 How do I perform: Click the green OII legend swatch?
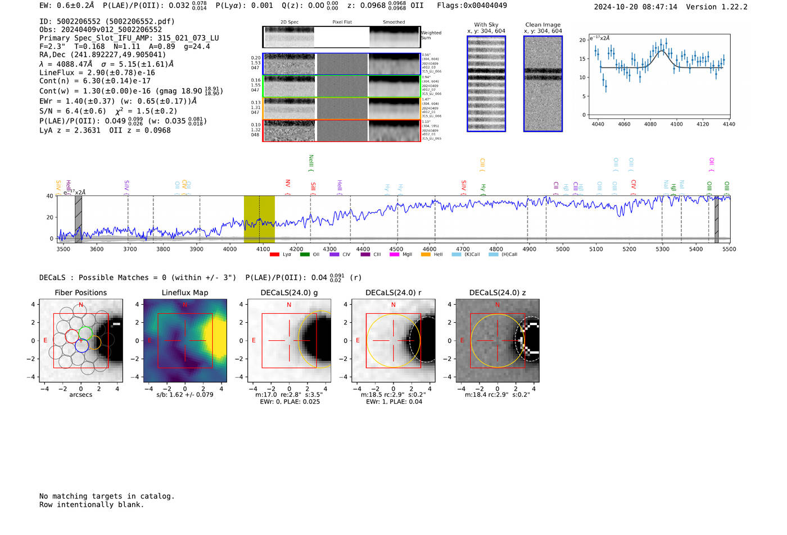point(305,254)
